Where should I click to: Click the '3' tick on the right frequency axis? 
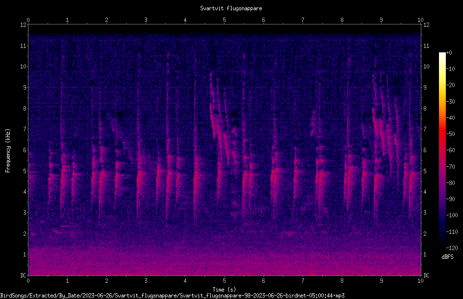click(x=425, y=213)
